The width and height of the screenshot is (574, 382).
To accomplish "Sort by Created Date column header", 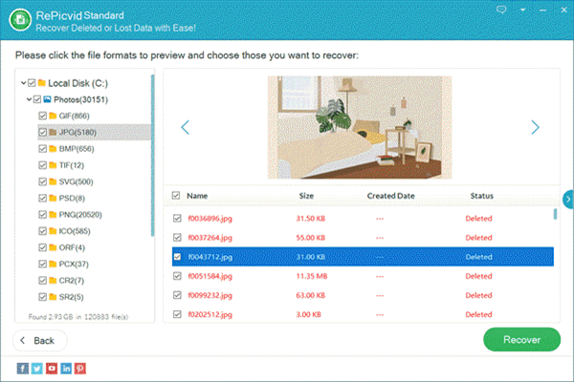I will (390, 196).
